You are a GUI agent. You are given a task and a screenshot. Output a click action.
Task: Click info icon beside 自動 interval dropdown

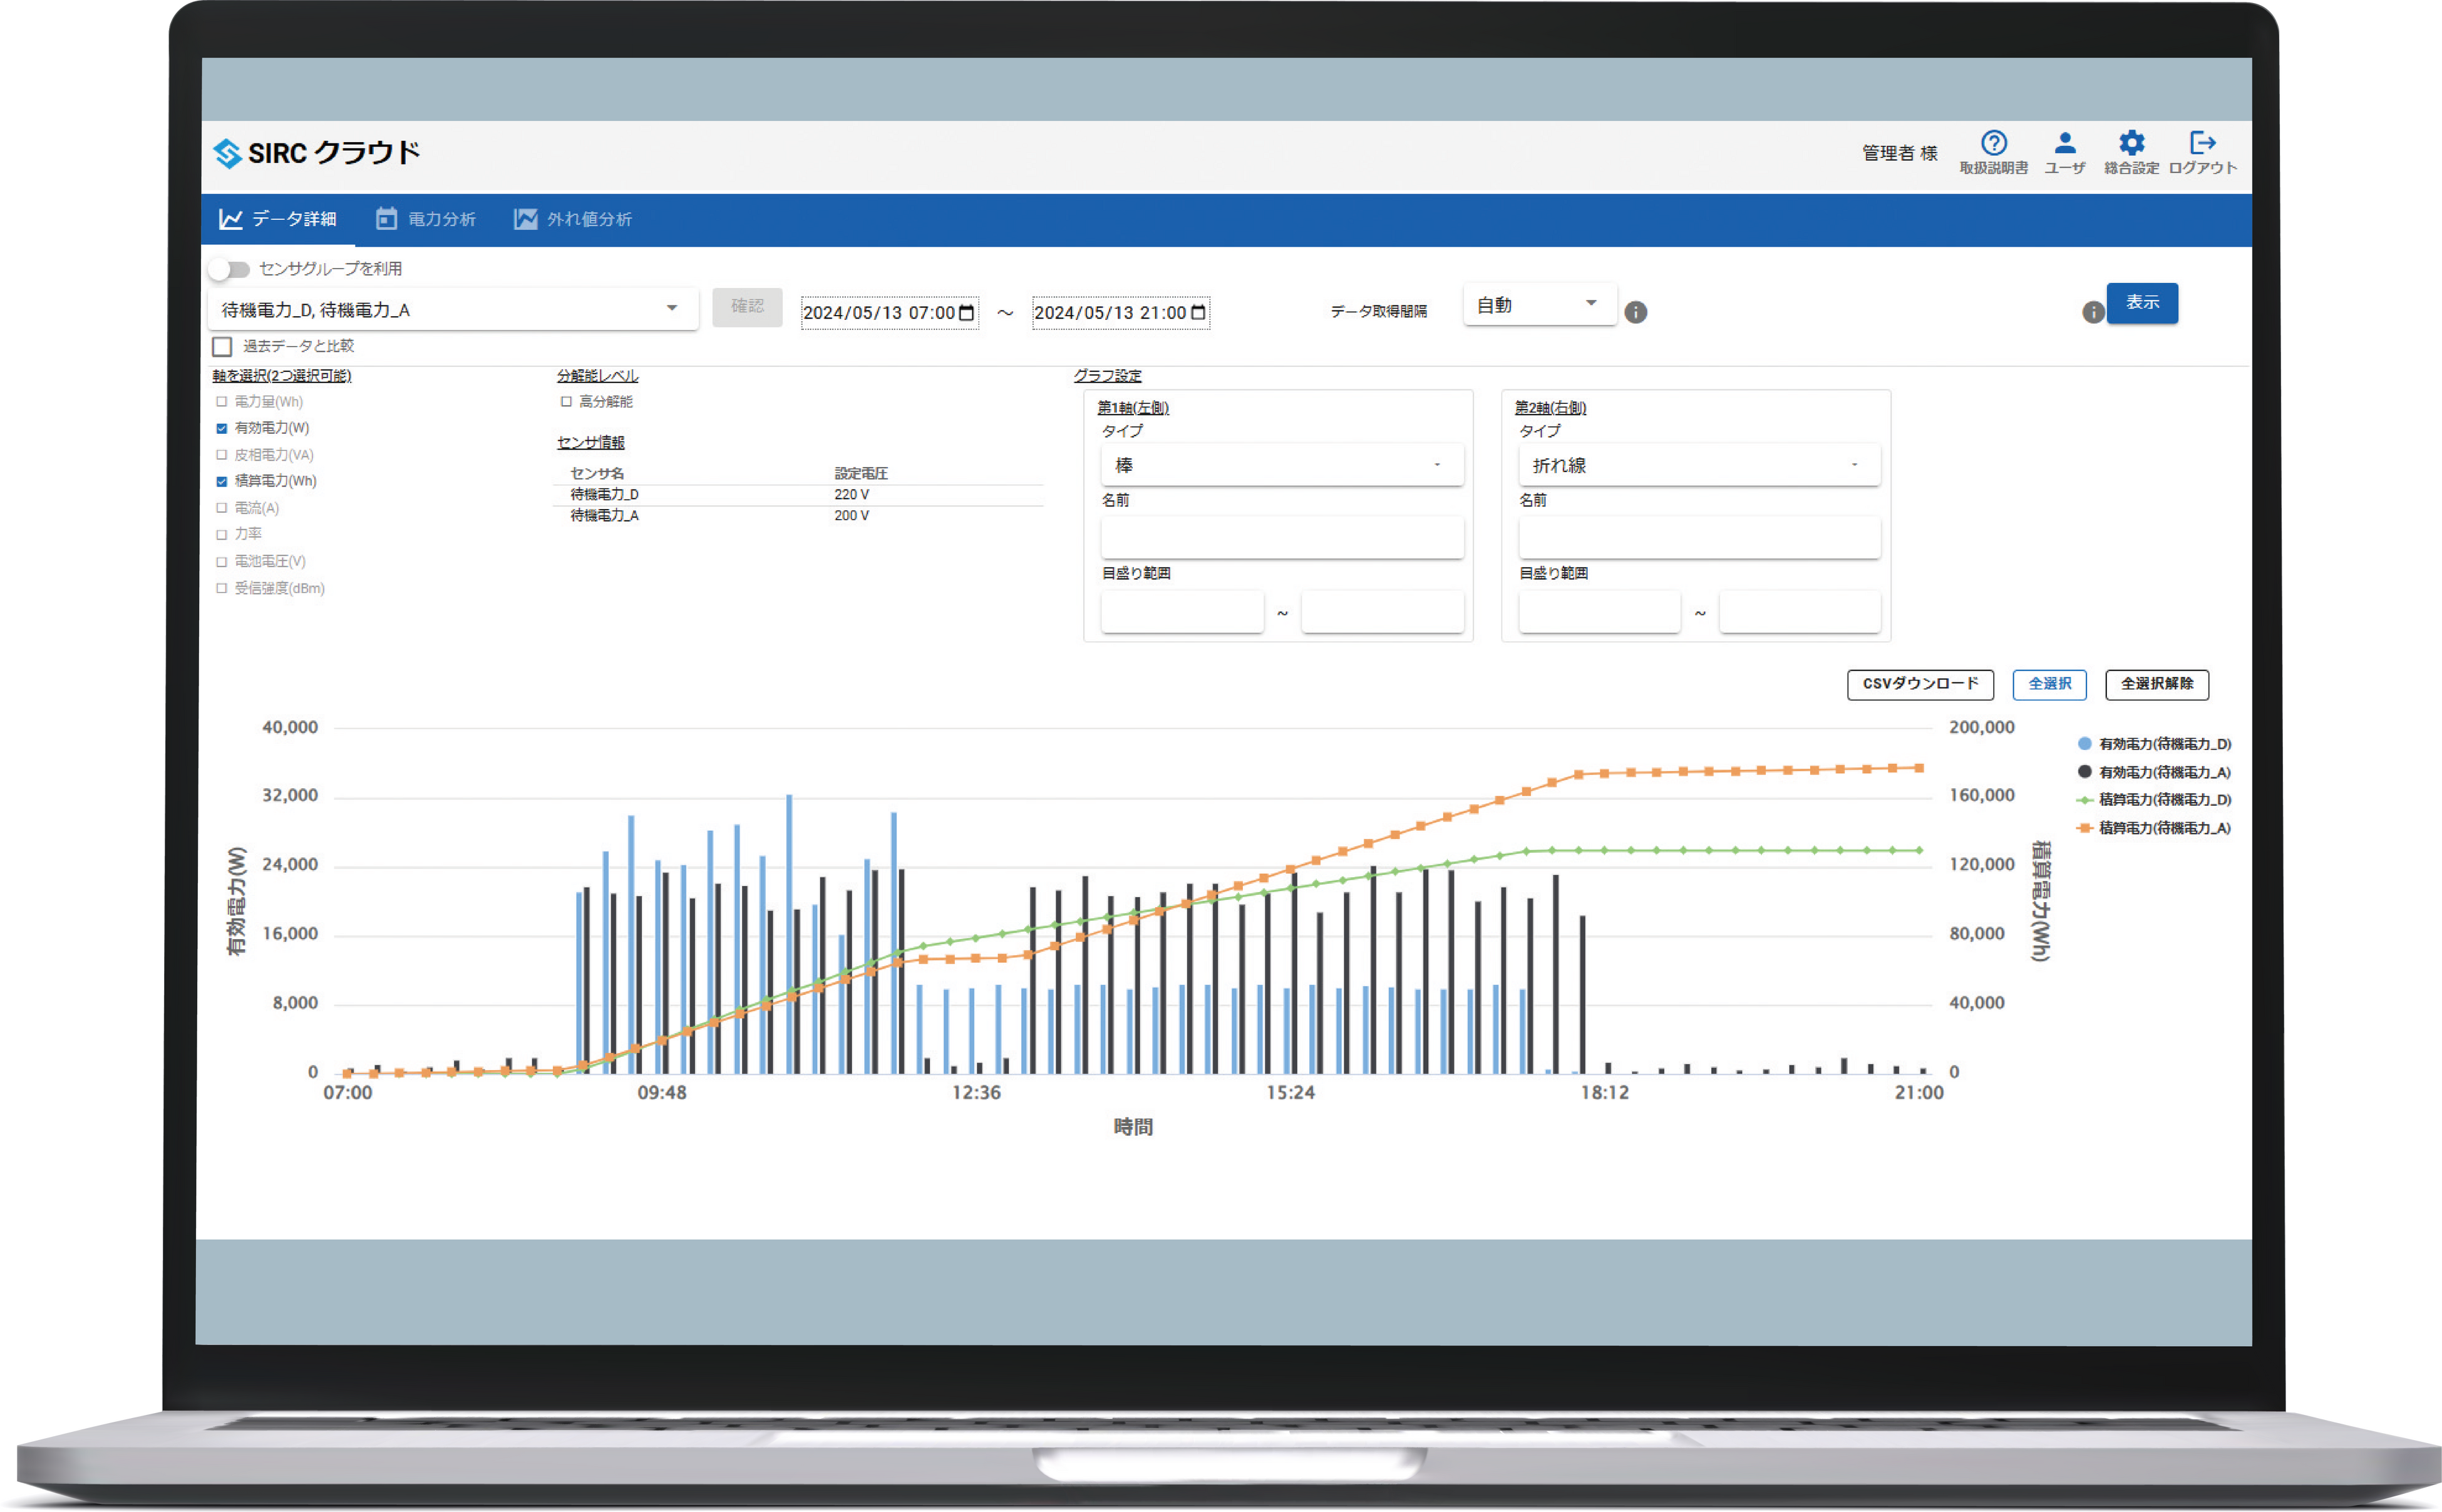[1635, 312]
